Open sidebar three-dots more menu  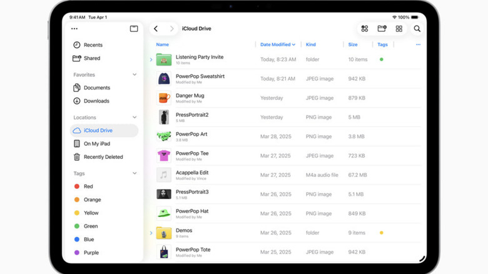[x=74, y=29]
